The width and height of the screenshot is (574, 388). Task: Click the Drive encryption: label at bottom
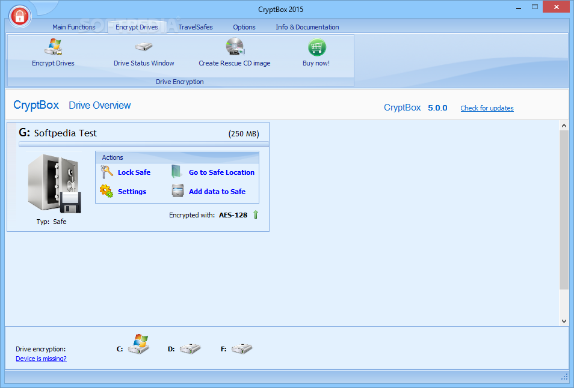pyautogui.click(x=41, y=350)
